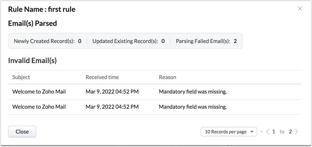Click the Email(s) Parsed heading
Image resolution: width=312 pixels, height=147 pixels.
tap(32, 24)
